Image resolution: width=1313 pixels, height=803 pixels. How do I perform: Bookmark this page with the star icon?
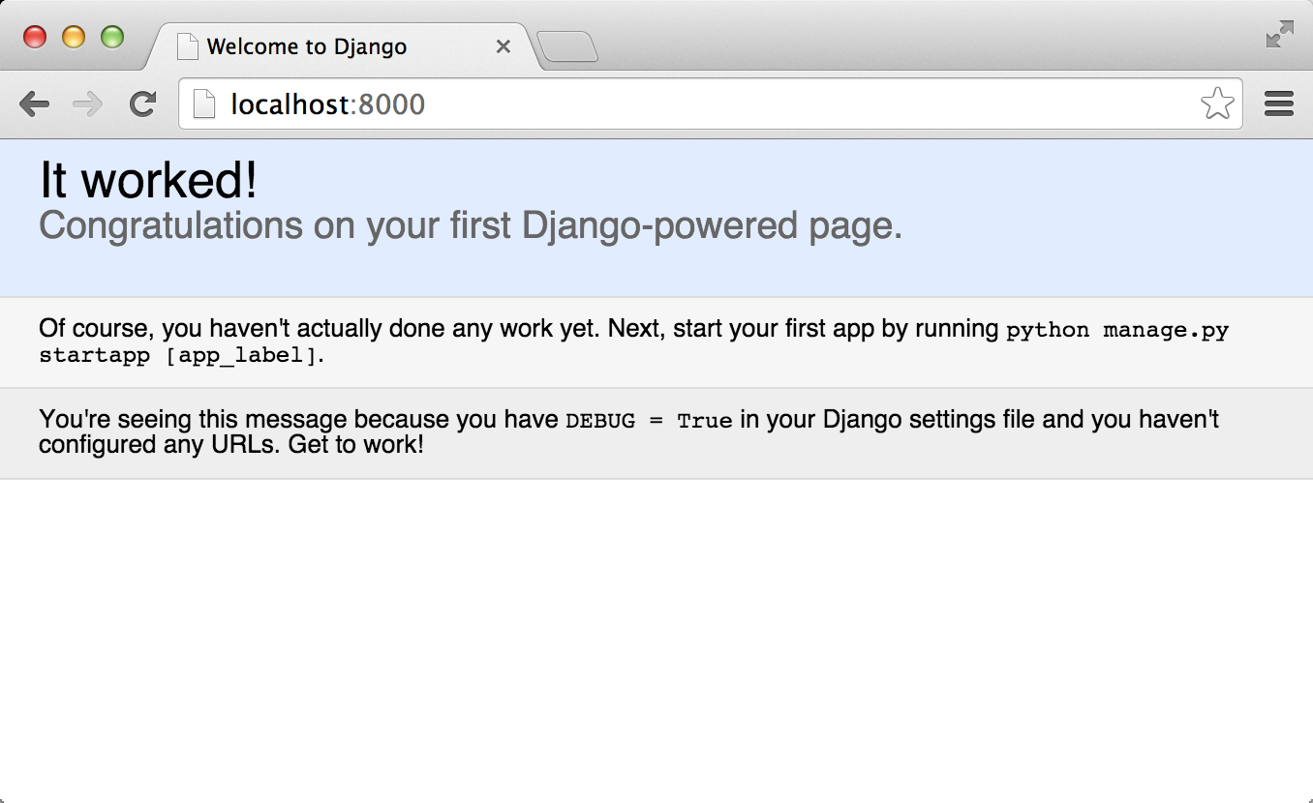[x=1217, y=104]
